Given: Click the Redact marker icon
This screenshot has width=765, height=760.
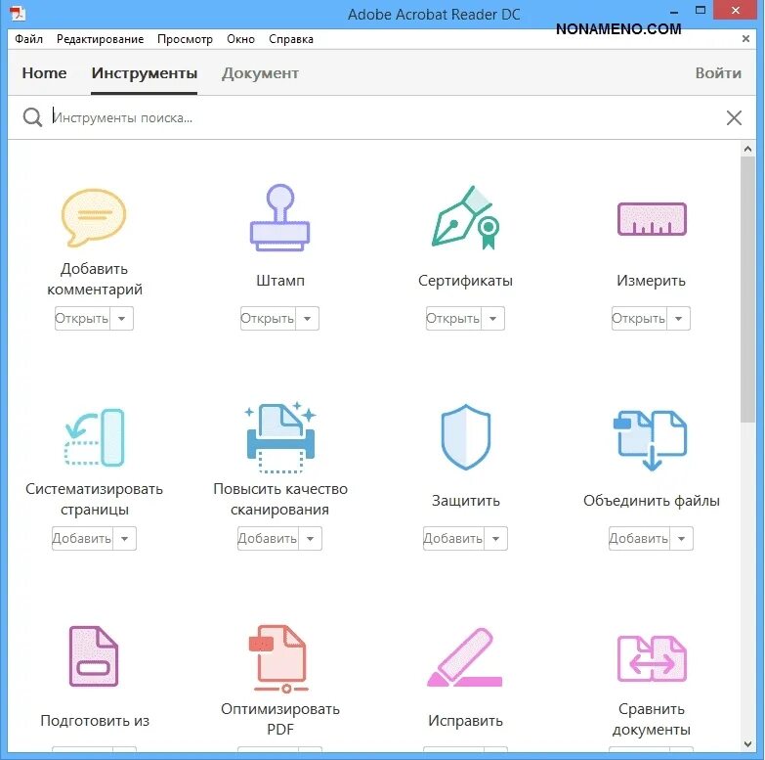Looking at the screenshot, I should tap(465, 657).
